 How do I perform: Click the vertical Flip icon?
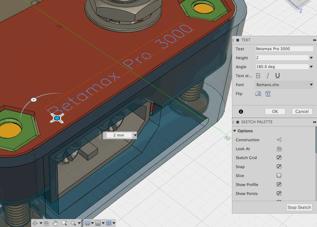268,94
